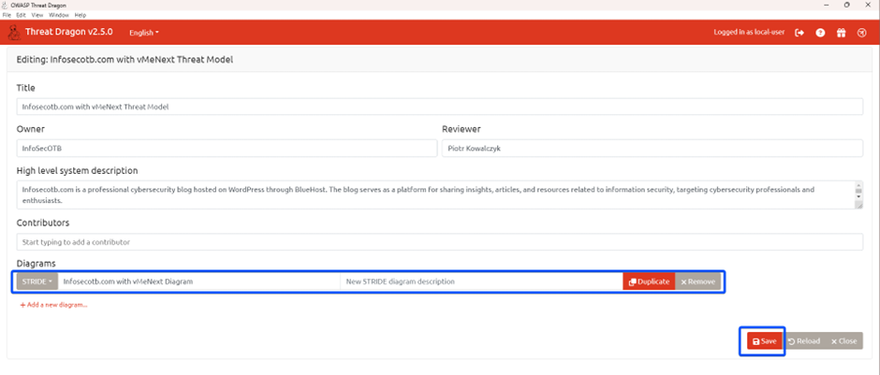Click the log out icon
The width and height of the screenshot is (880, 375).
(799, 33)
